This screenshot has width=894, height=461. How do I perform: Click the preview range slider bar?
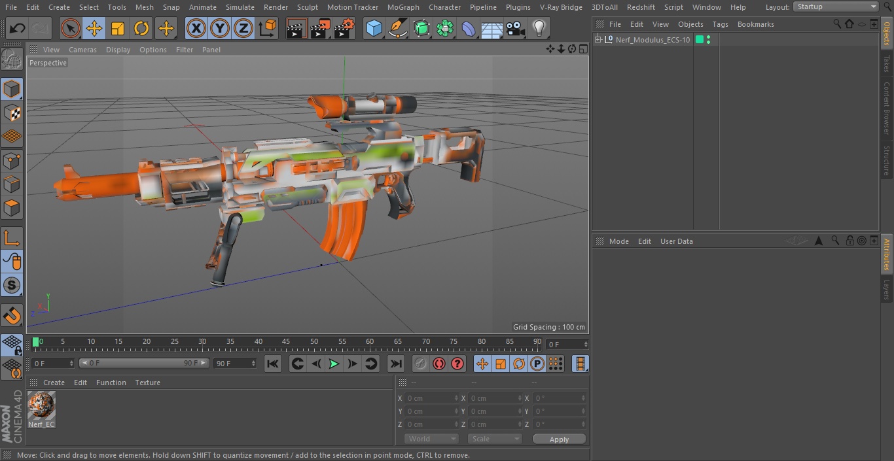point(144,363)
